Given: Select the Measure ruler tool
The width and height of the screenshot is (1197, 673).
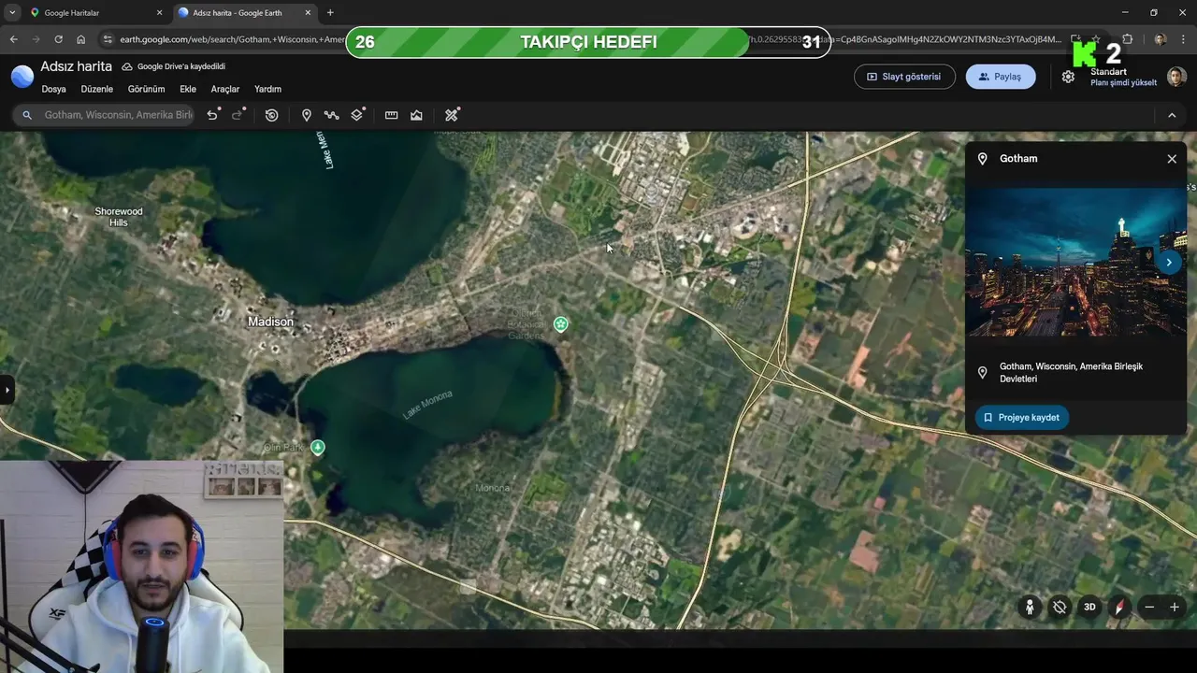Looking at the screenshot, I should [x=391, y=115].
